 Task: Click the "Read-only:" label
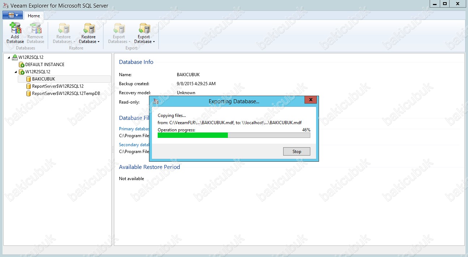tap(129, 102)
